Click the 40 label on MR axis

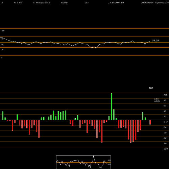(165, 111)
